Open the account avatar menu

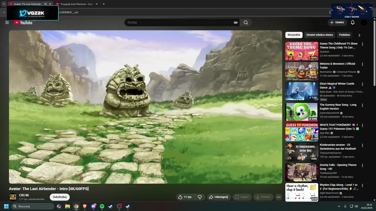(x=364, y=23)
